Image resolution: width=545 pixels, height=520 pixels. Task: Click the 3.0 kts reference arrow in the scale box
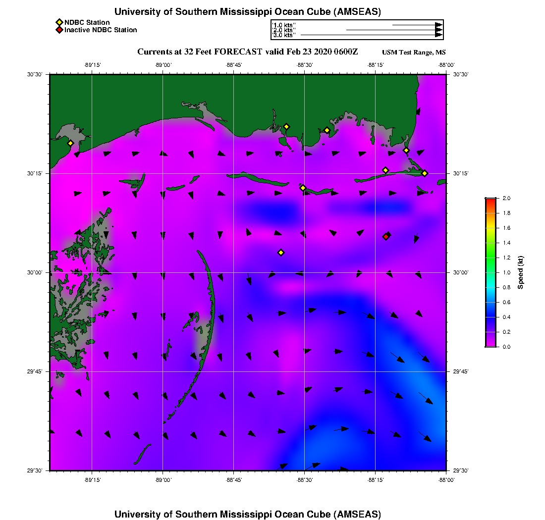point(372,35)
